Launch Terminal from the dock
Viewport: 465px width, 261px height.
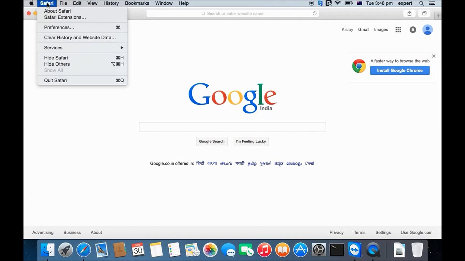[337, 250]
